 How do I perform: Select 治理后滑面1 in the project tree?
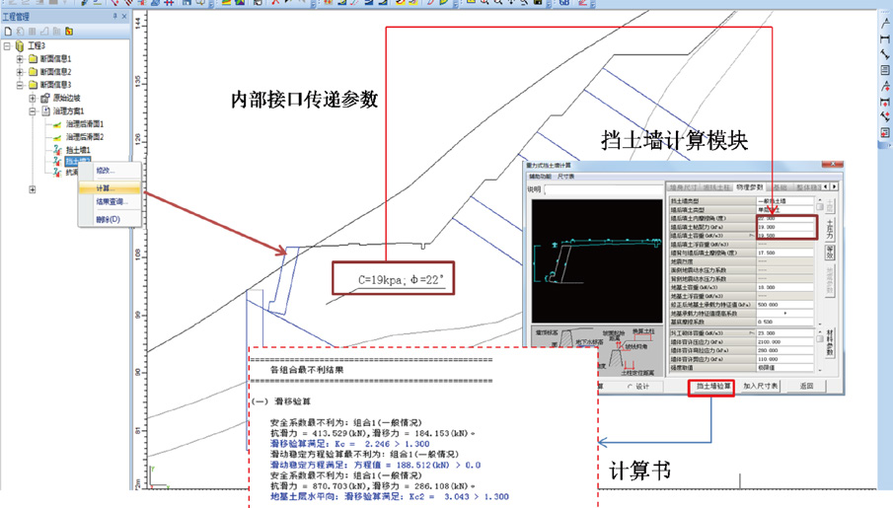pyautogui.click(x=84, y=123)
